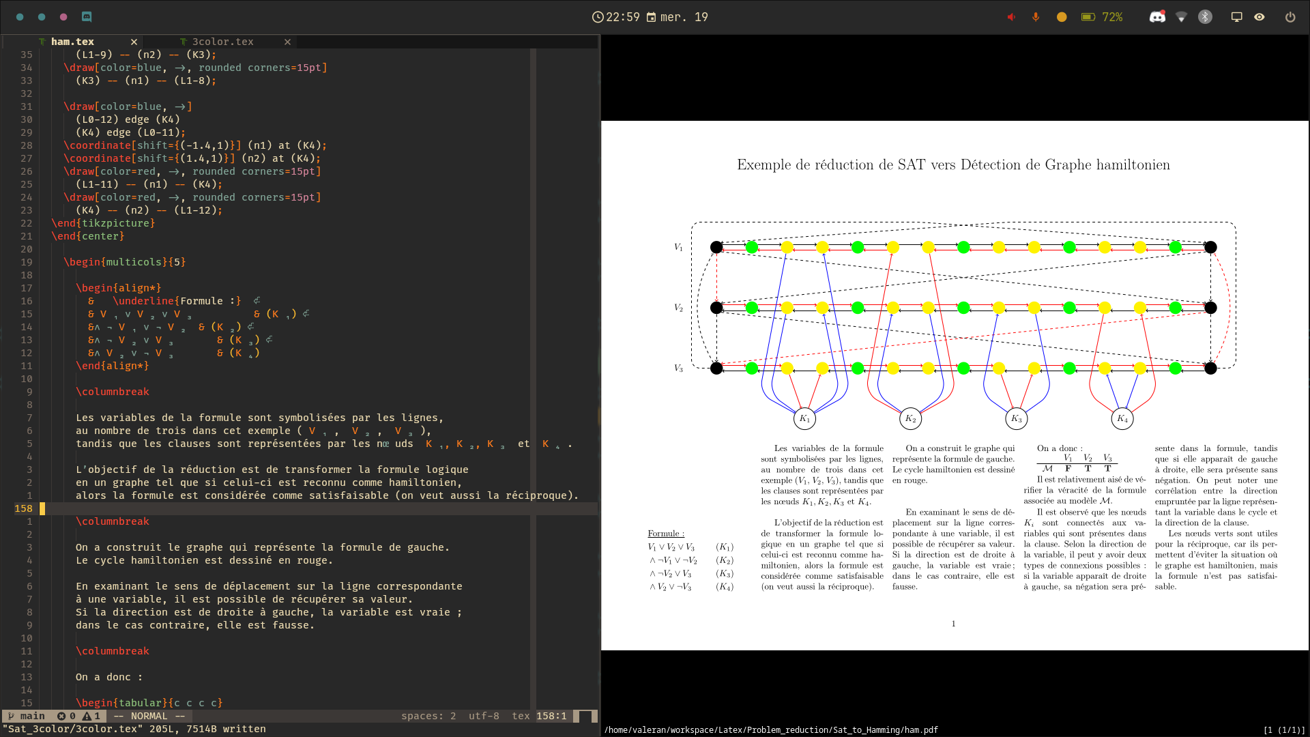Click the monitor display icon

tap(1236, 17)
